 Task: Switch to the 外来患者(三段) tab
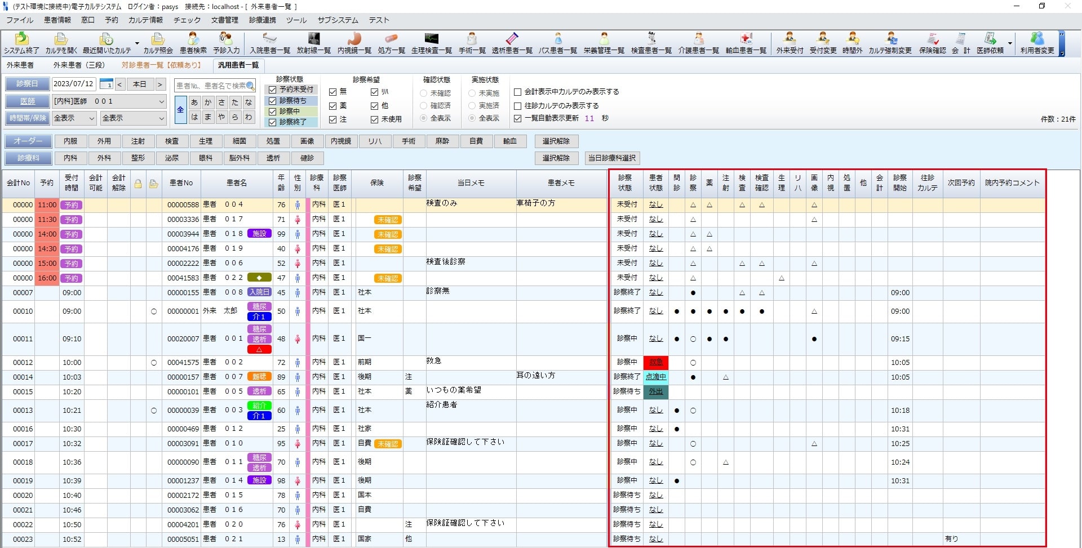(79, 65)
